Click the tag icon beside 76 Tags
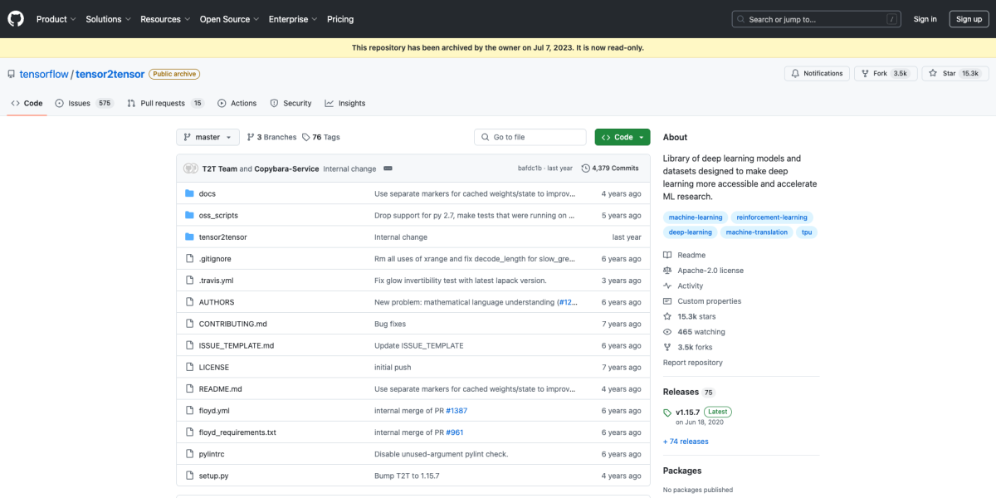Image resolution: width=996 pixels, height=498 pixels. (306, 137)
